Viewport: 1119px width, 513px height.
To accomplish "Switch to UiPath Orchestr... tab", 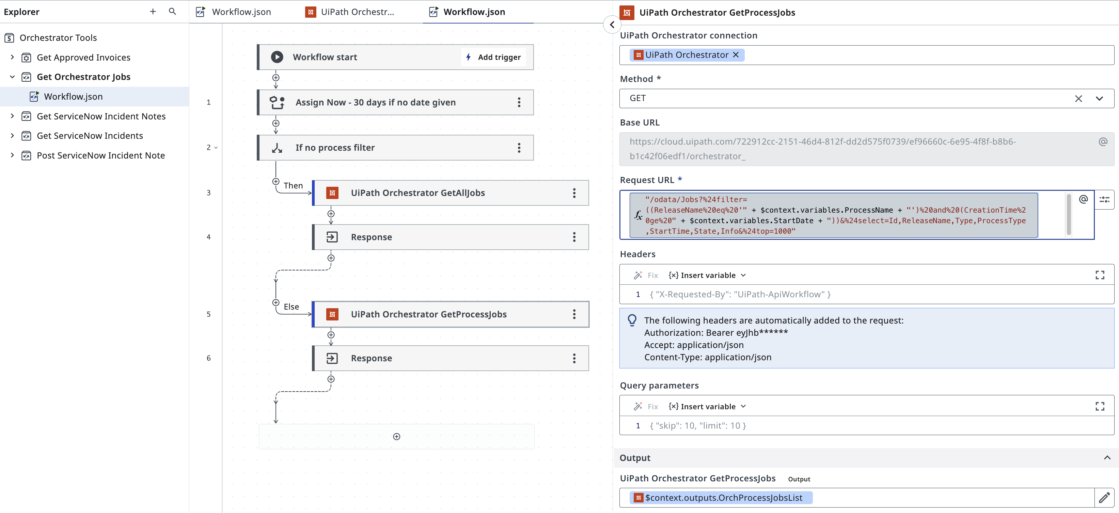I will (350, 12).
